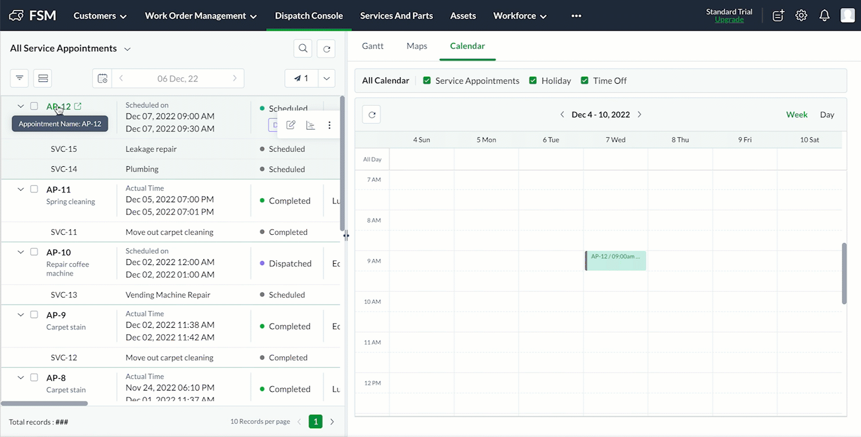This screenshot has width=861, height=437.
Task: Collapse the AP-10 appointment row
Action: (x=21, y=252)
